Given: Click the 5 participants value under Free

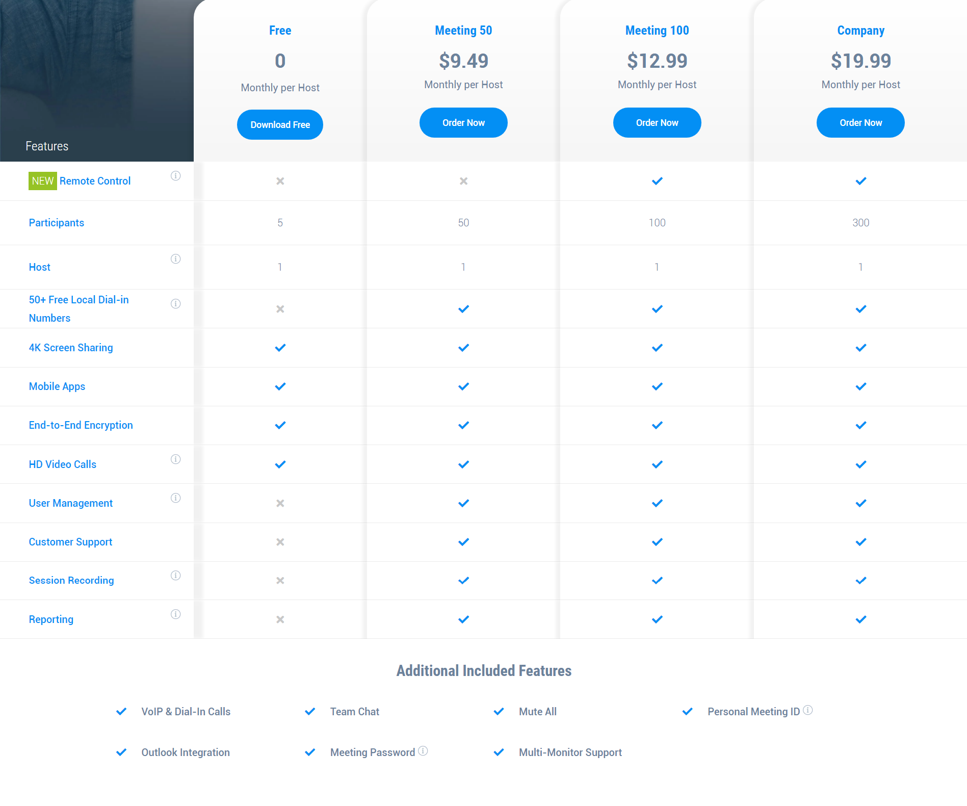Looking at the screenshot, I should (x=280, y=223).
